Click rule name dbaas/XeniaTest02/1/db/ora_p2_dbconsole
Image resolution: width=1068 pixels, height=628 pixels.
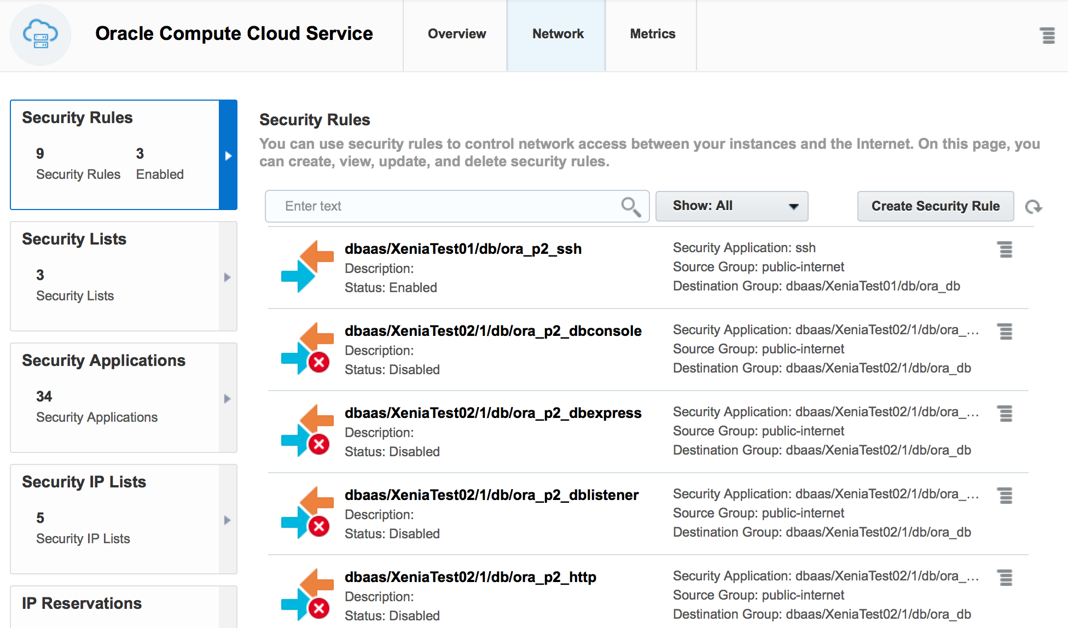[x=493, y=331]
